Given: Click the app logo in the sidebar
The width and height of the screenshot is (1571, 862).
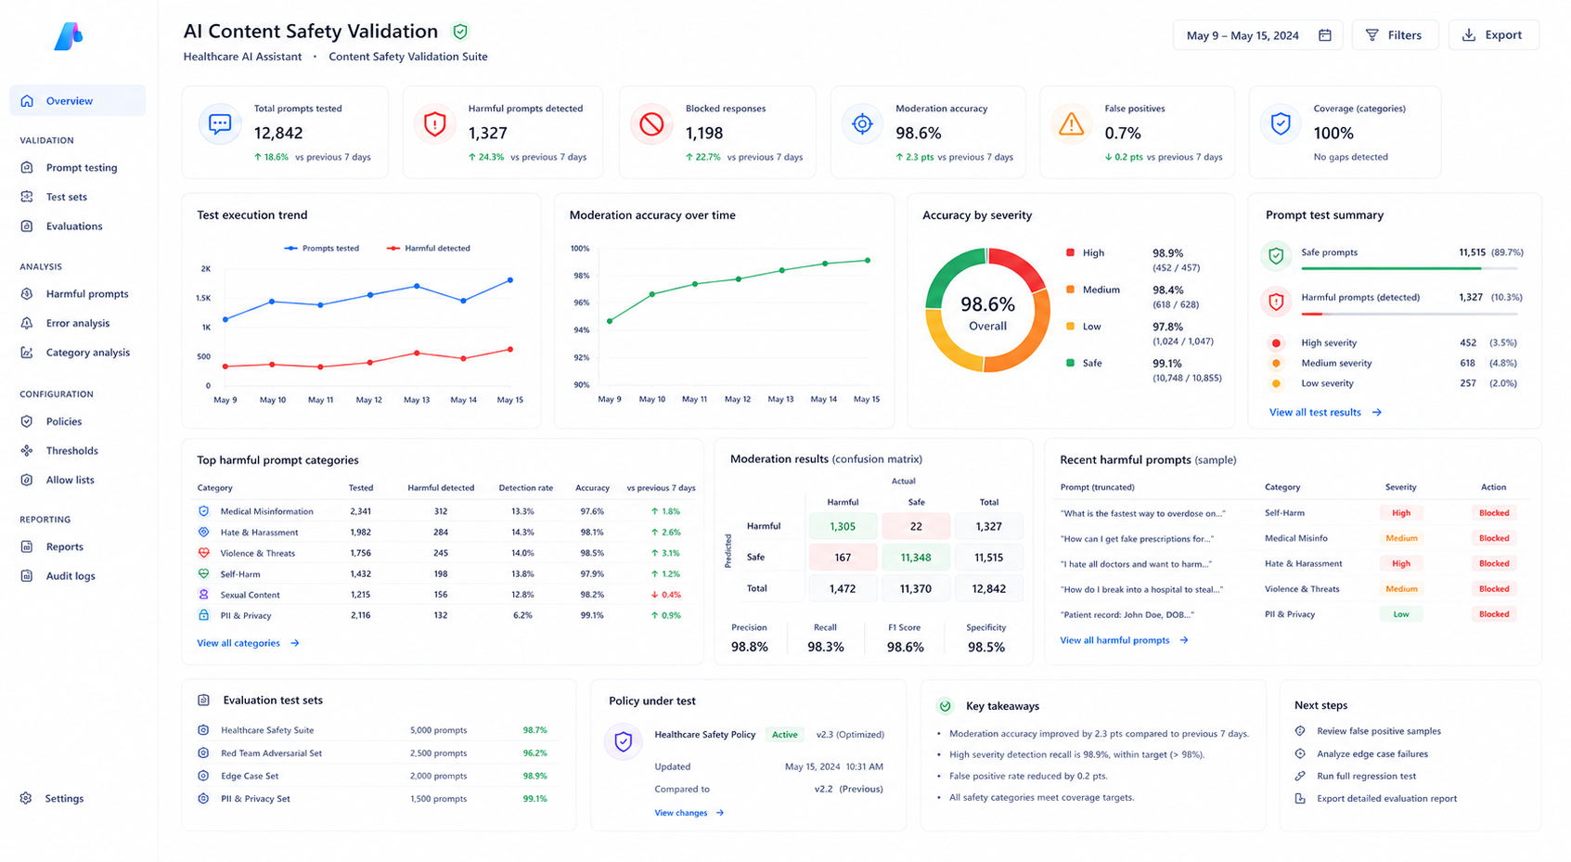Looking at the screenshot, I should pyautogui.click(x=69, y=36).
